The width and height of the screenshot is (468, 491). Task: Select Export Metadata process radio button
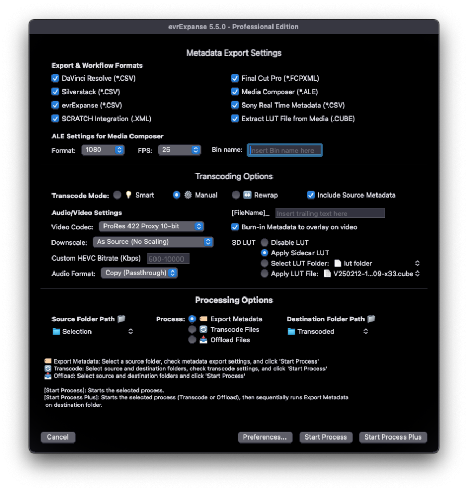(192, 319)
